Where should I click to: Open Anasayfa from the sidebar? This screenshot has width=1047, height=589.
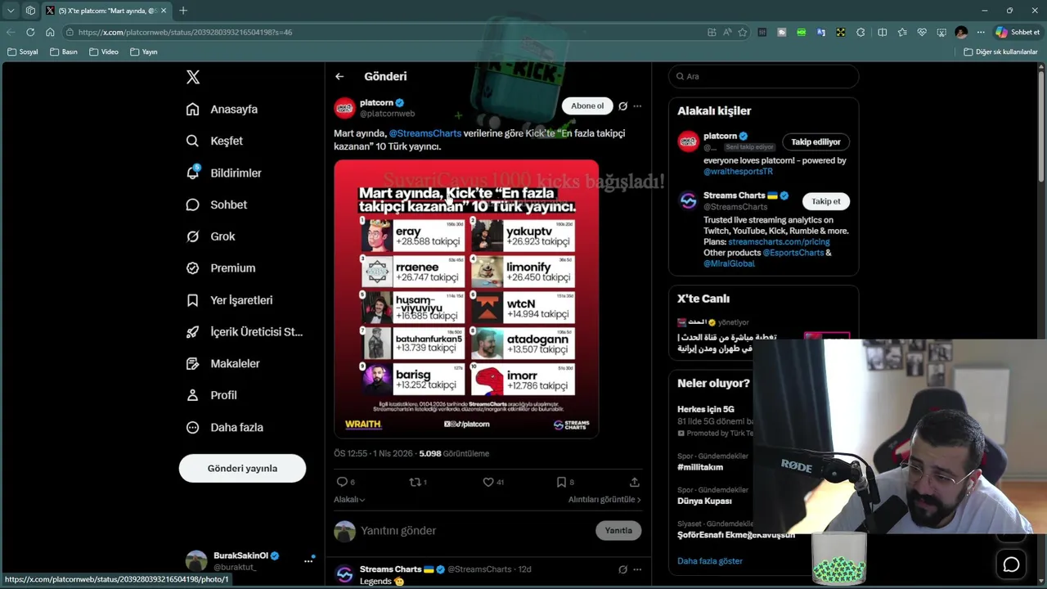coord(222,109)
